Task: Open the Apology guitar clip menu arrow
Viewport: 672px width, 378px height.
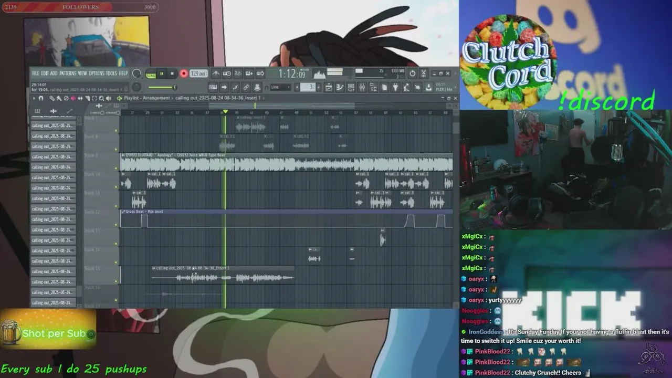Action: point(122,155)
